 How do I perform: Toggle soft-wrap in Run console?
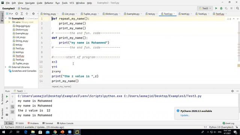pyautogui.click(x=12, y=107)
